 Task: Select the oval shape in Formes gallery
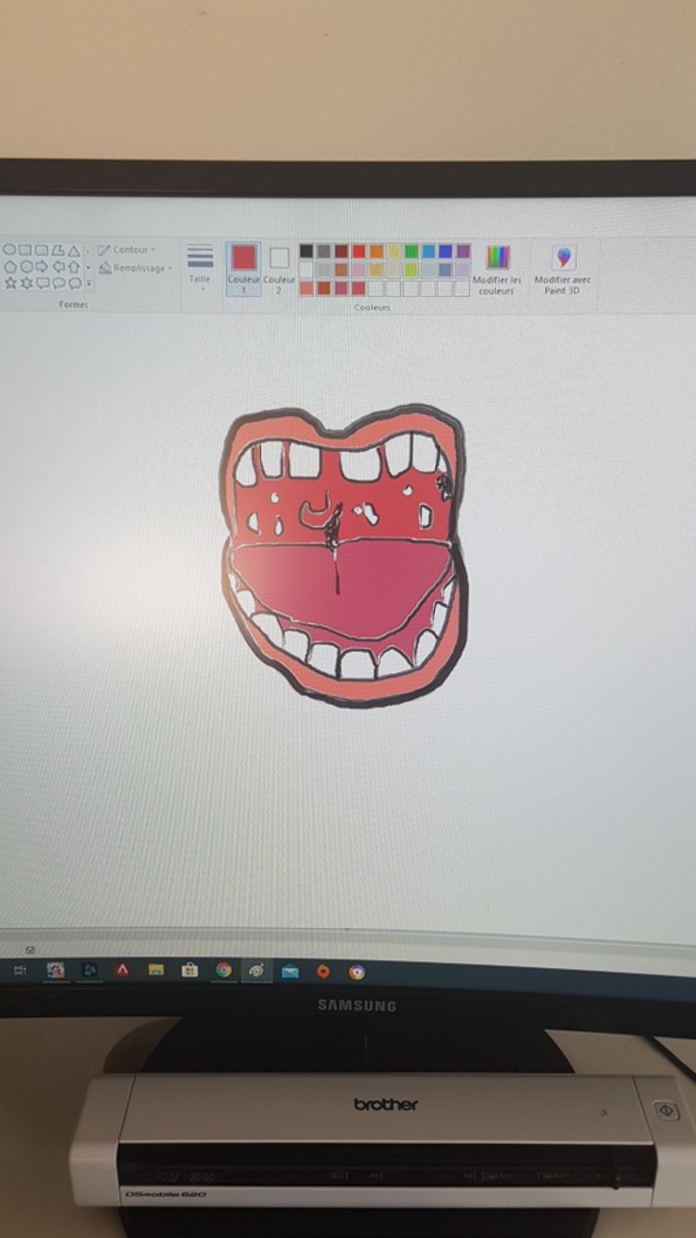(x=9, y=250)
